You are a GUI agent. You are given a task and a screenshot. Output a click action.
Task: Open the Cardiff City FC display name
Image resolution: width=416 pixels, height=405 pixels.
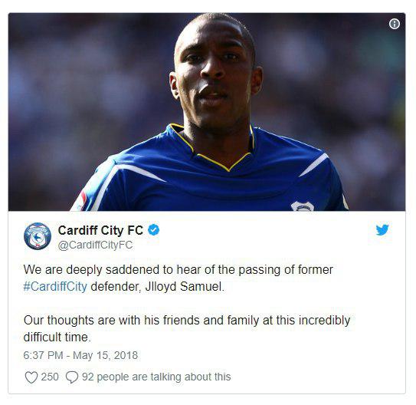[x=100, y=230]
